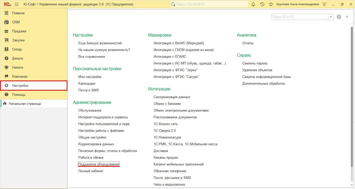This screenshot has width=355, height=189.
Task: Open Личный кабинет link
Action: [91, 171]
